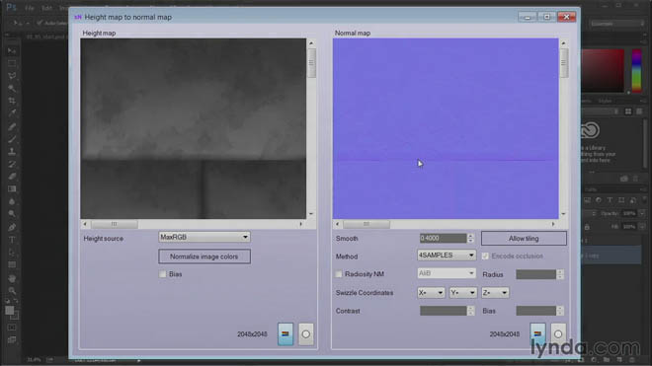Click height map color preview icon button

pyautogui.click(x=285, y=334)
